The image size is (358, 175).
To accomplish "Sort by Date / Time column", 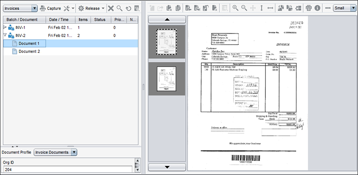I will (x=61, y=19).
